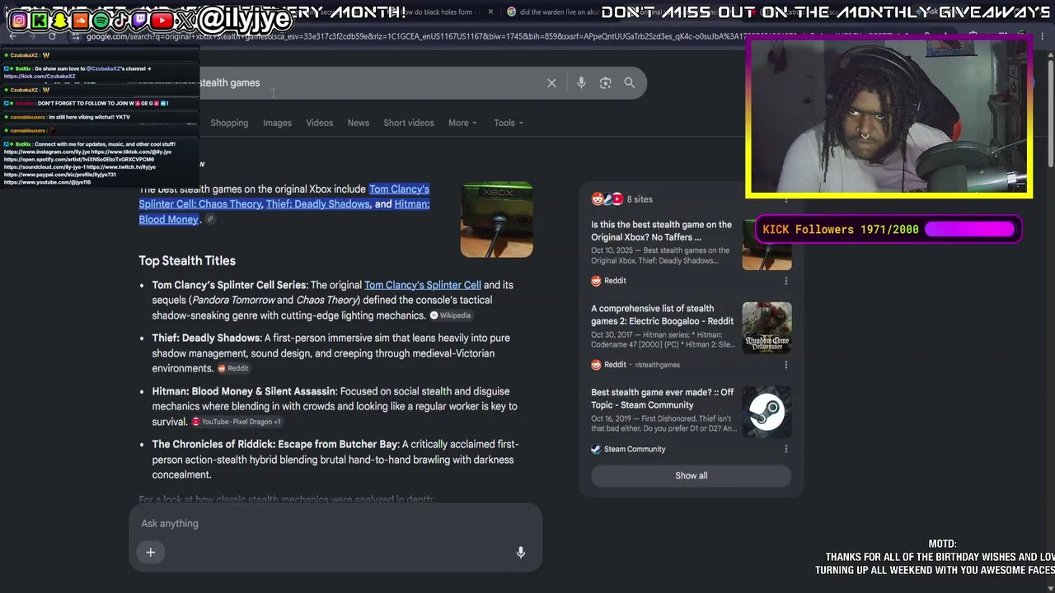
Task: Submit the search with the magnifier icon
Action: pyautogui.click(x=630, y=83)
